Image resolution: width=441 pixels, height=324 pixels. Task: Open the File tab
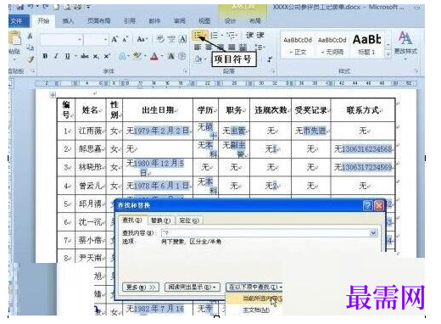click(19, 21)
